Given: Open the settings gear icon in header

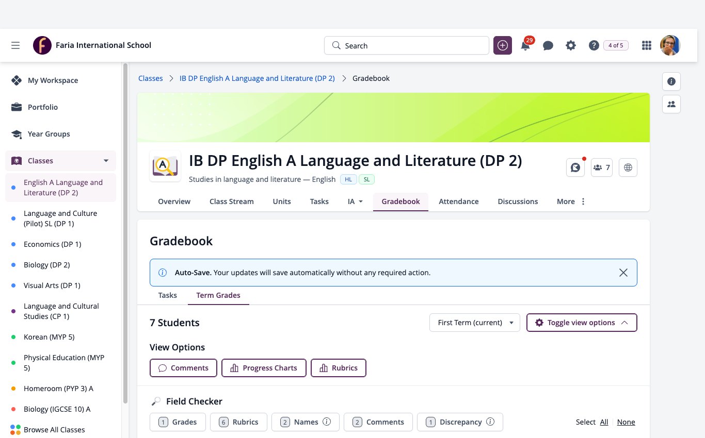Looking at the screenshot, I should 571,45.
